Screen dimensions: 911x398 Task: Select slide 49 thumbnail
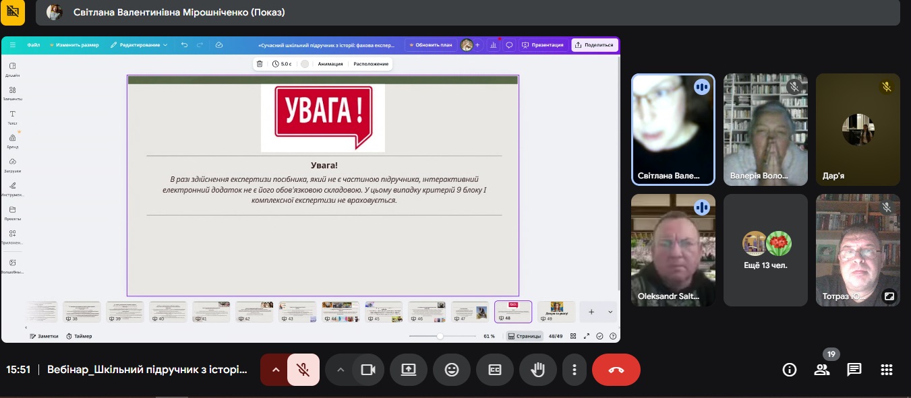pyautogui.click(x=556, y=311)
